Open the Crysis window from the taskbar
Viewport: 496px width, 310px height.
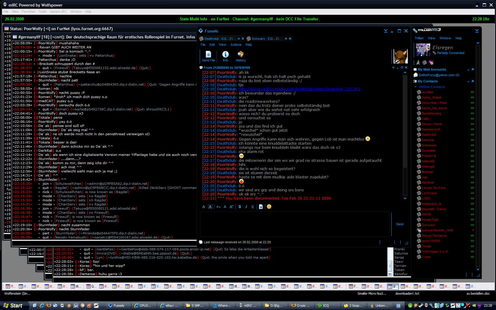(301, 306)
